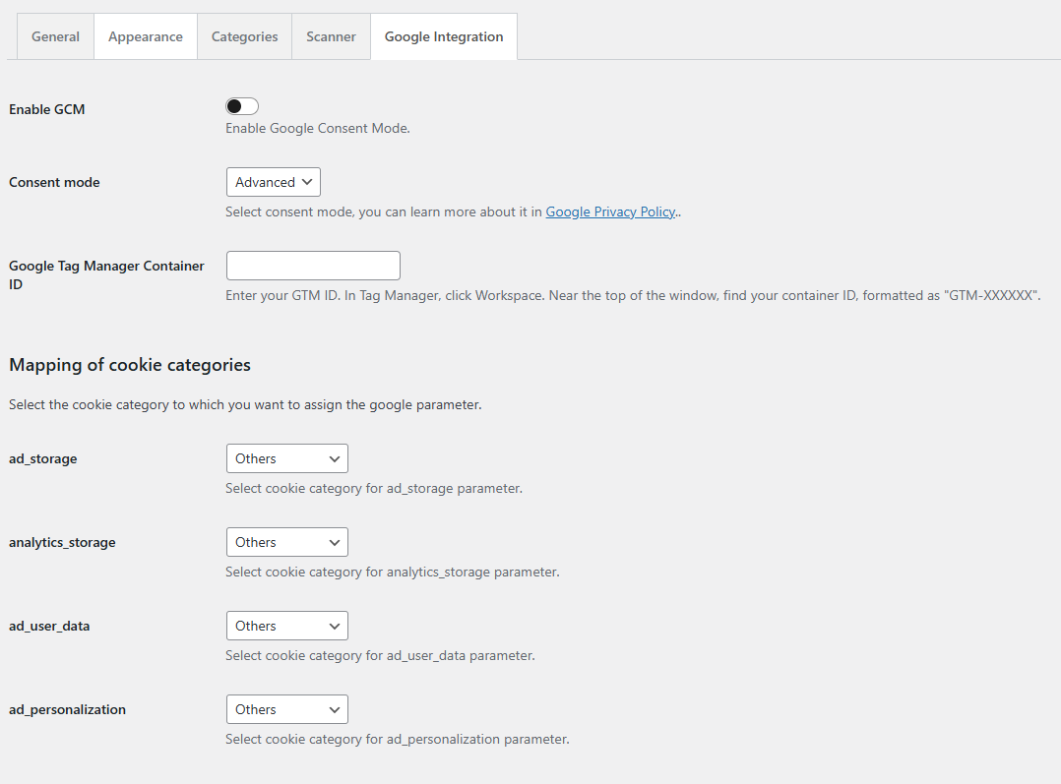Switch to the General tab
Viewport: 1061px width, 784px height.
pyautogui.click(x=54, y=36)
